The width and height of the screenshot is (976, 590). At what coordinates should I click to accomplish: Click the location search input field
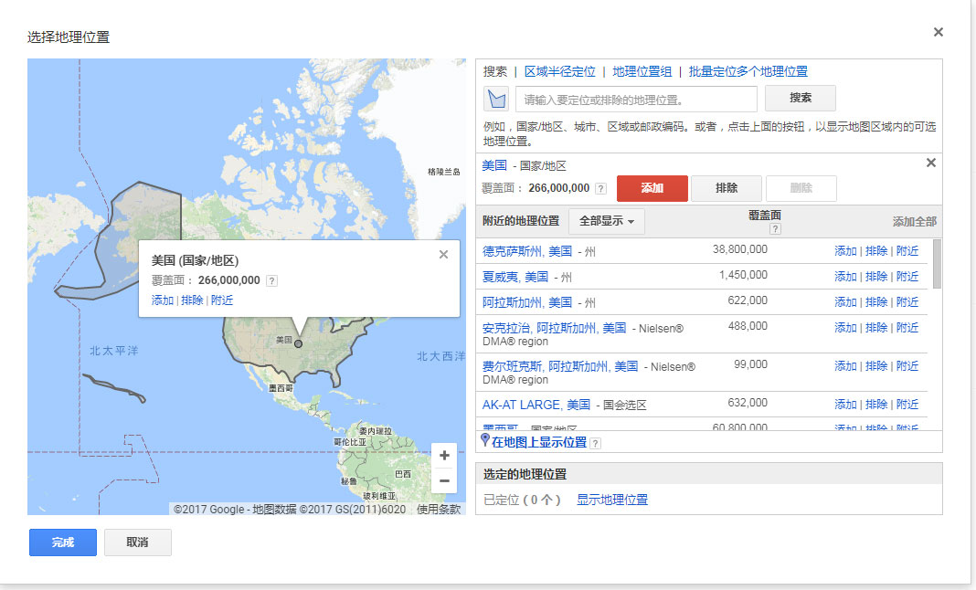click(x=636, y=99)
